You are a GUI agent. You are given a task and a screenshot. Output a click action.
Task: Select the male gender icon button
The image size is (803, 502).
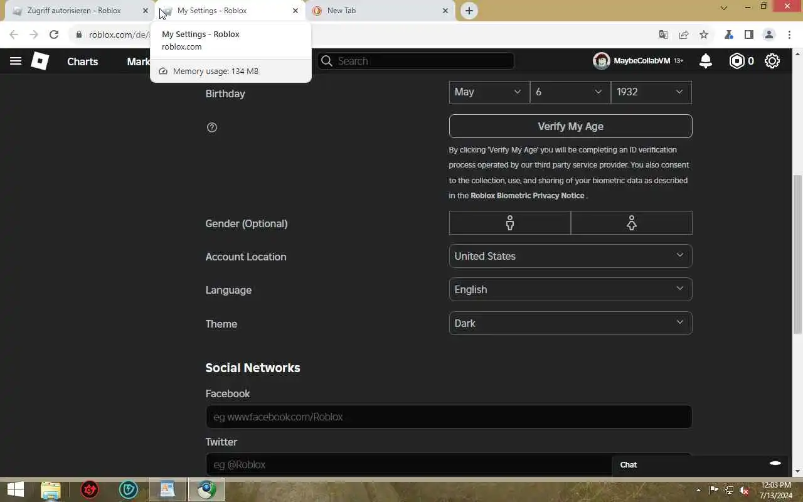coord(510,223)
